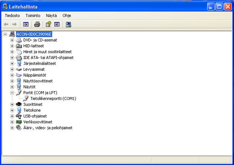Click the USB-ohjaimet USB symbol icon
This screenshot has height=165, width=234.
19,116
